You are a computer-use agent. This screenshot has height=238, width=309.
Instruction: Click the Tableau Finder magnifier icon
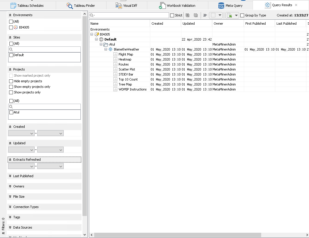pos(70,6)
